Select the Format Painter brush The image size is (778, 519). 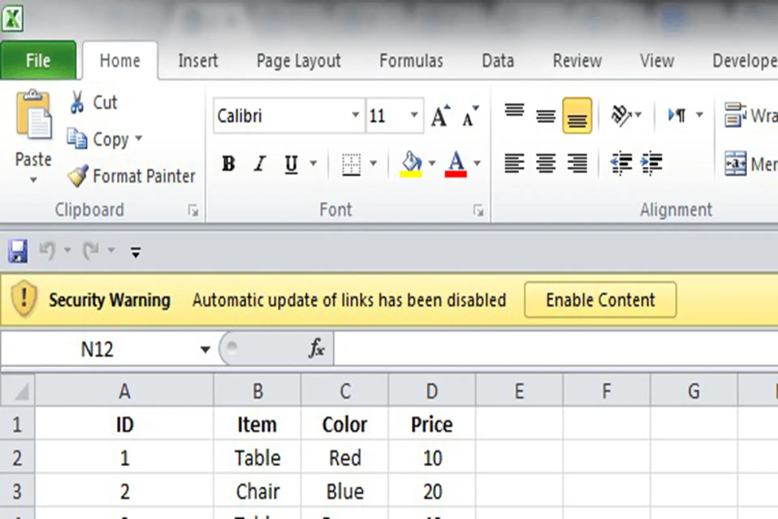click(77, 176)
